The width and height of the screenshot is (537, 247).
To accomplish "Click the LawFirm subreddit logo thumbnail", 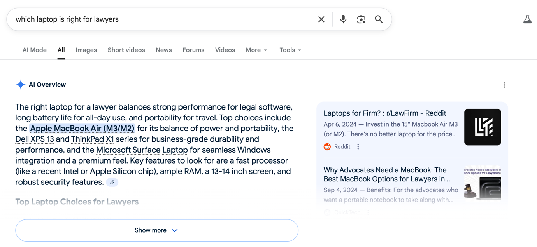I will 482,127.
